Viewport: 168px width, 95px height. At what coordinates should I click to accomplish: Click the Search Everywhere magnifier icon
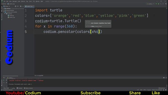[x=166, y=4]
